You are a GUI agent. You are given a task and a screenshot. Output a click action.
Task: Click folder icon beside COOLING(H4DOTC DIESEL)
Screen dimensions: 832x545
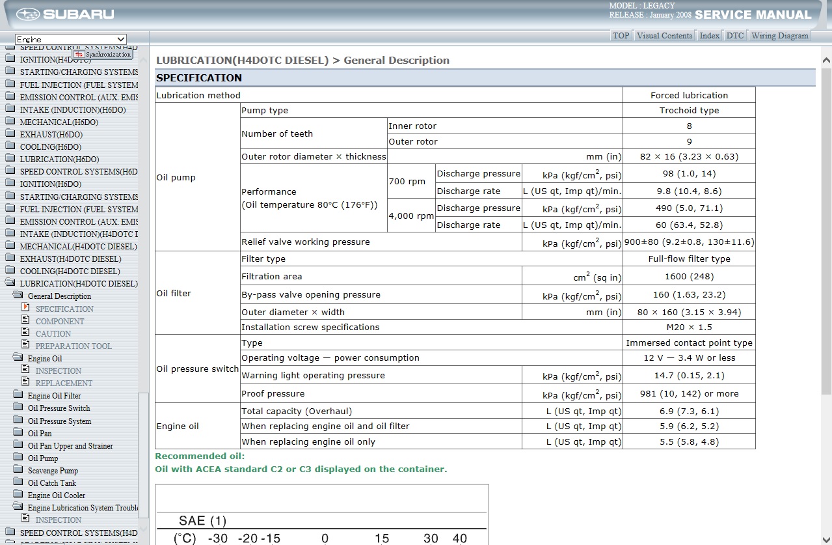point(10,270)
